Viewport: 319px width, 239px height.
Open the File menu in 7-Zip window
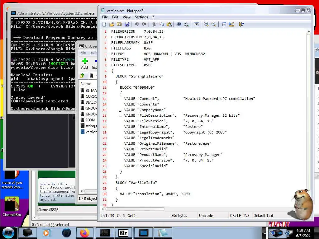pos(83,53)
